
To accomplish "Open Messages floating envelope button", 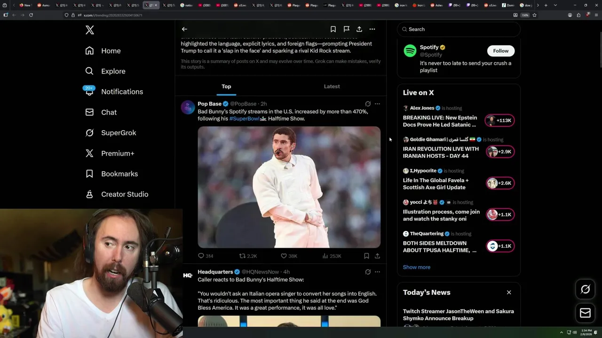I will (586, 313).
